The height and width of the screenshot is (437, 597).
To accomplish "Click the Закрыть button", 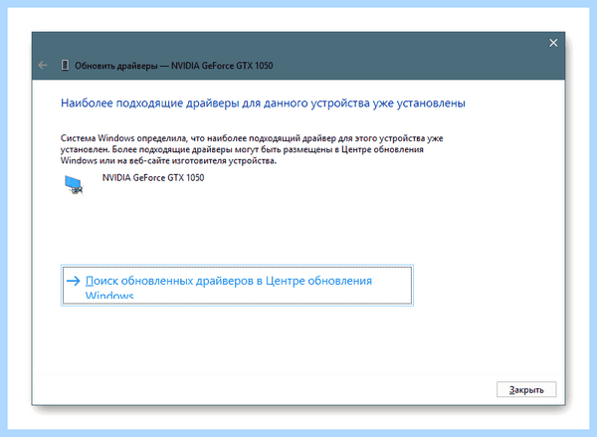I will click(x=526, y=389).
